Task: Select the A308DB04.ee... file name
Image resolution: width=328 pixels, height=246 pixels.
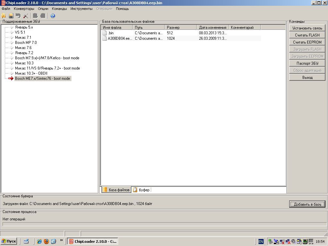Action: coord(120,38)
